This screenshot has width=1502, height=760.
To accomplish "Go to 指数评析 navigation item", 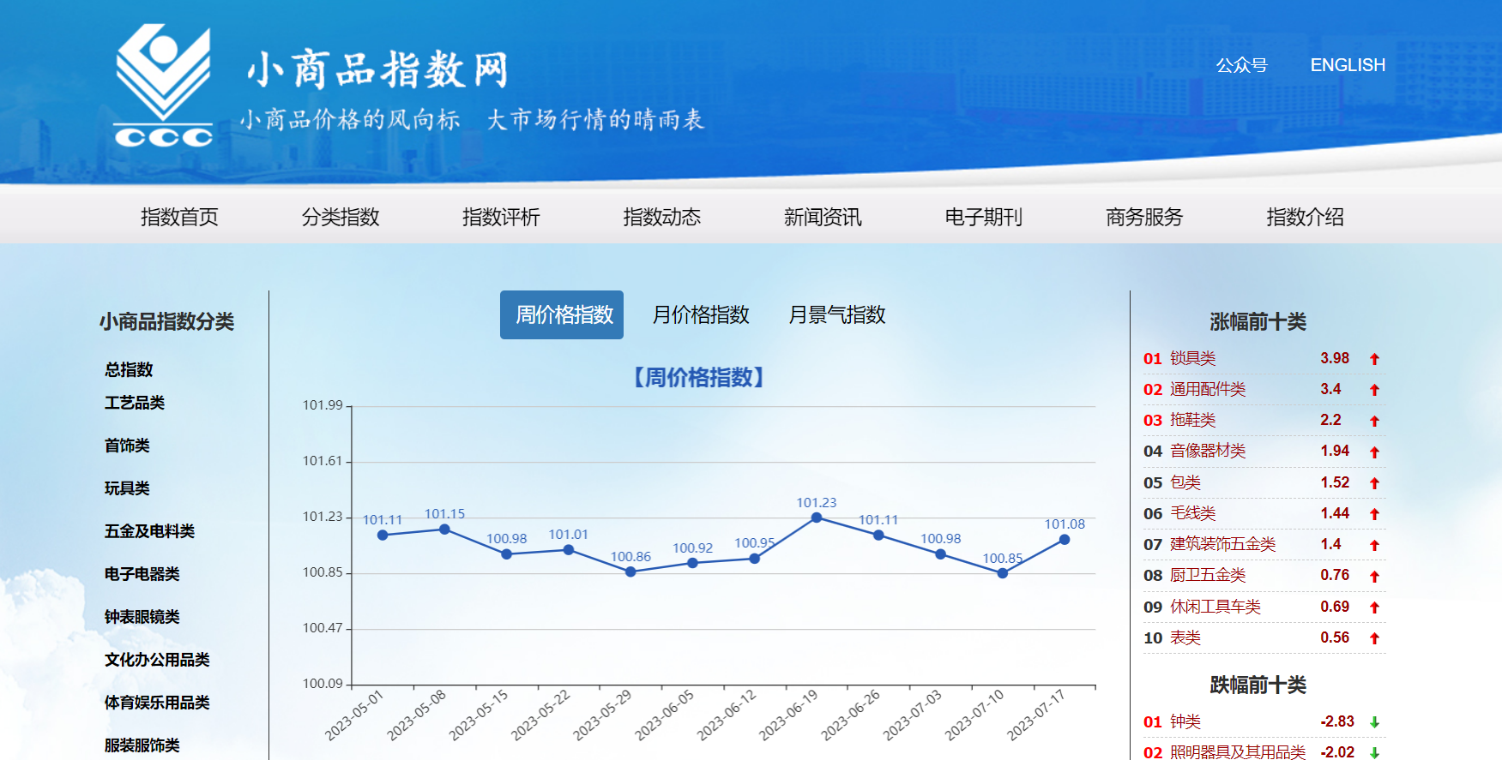I will pyautogui.click(x=501, y=217).
